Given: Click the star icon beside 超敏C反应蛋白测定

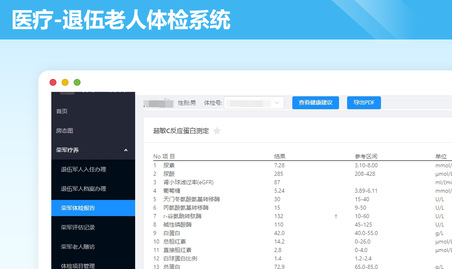Looking at the screenshot, I should [x=217, y=131].
